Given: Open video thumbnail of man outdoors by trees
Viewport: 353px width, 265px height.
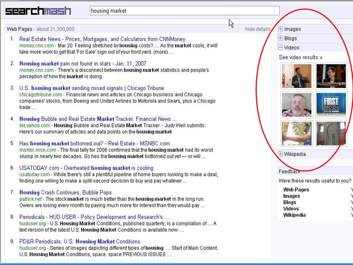Looking at the screenshot, I should click(x=297, y=134).
